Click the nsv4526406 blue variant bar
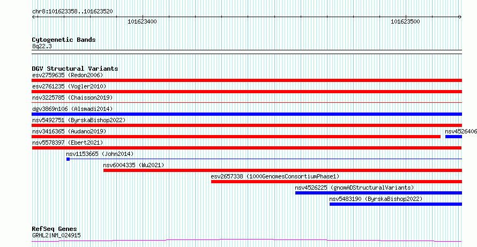Image resolution: width=477 pixels, height=247 pixels. (453, 137)
